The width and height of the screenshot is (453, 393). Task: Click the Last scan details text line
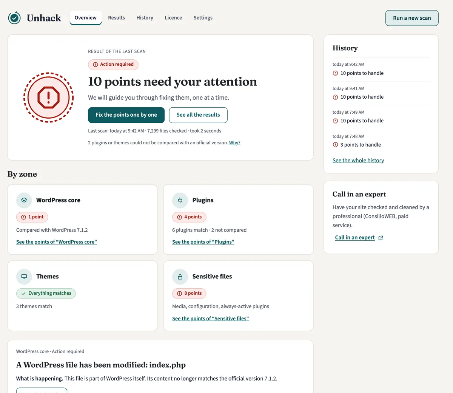pos(155,131)
